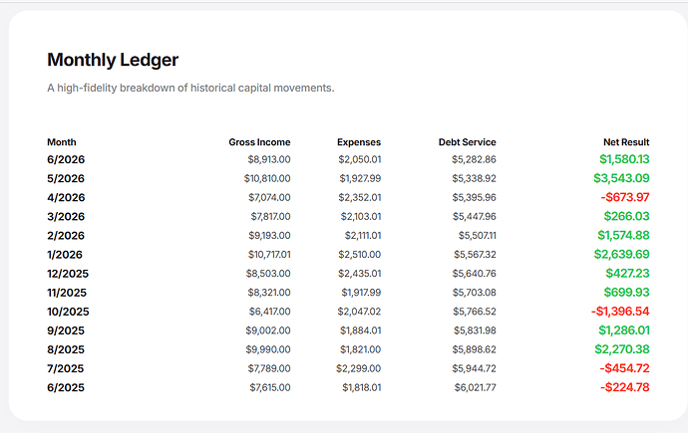
Task: Select the 9/2025 month label
Action: coord(66,330)
